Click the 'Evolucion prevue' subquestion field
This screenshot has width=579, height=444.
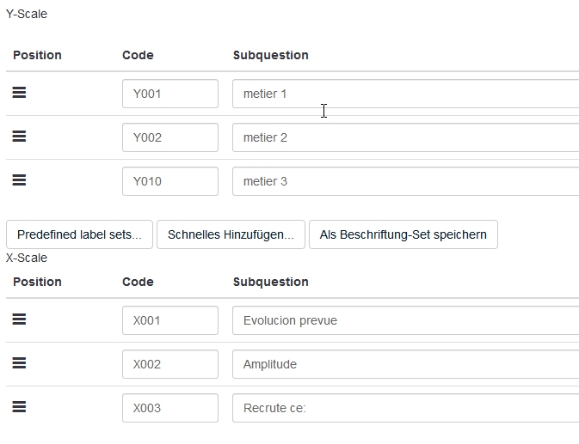[404, 320]
